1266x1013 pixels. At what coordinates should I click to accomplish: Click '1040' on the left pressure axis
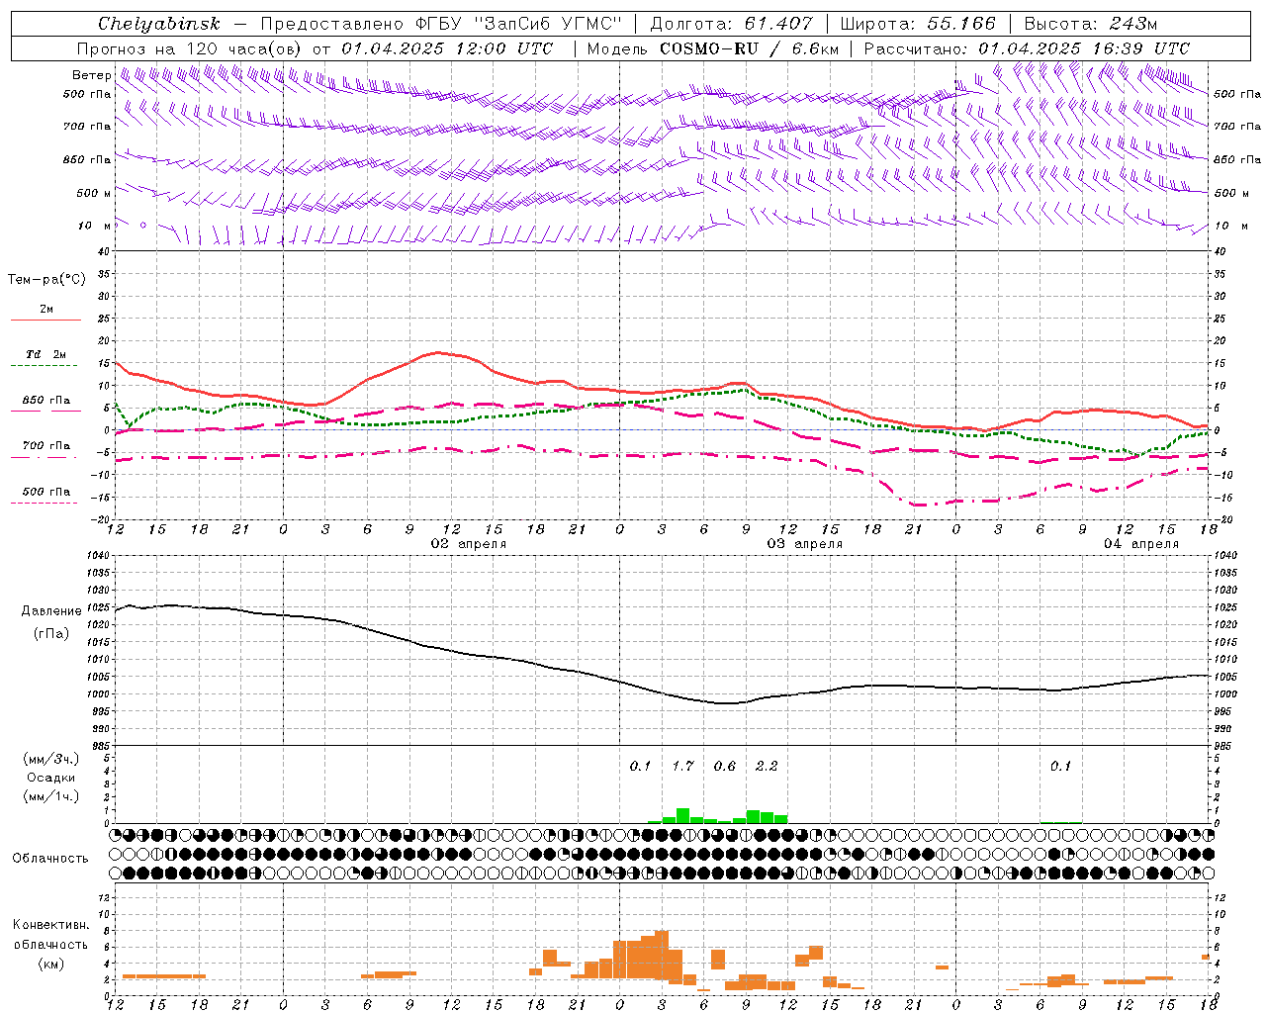click(96, 556)
